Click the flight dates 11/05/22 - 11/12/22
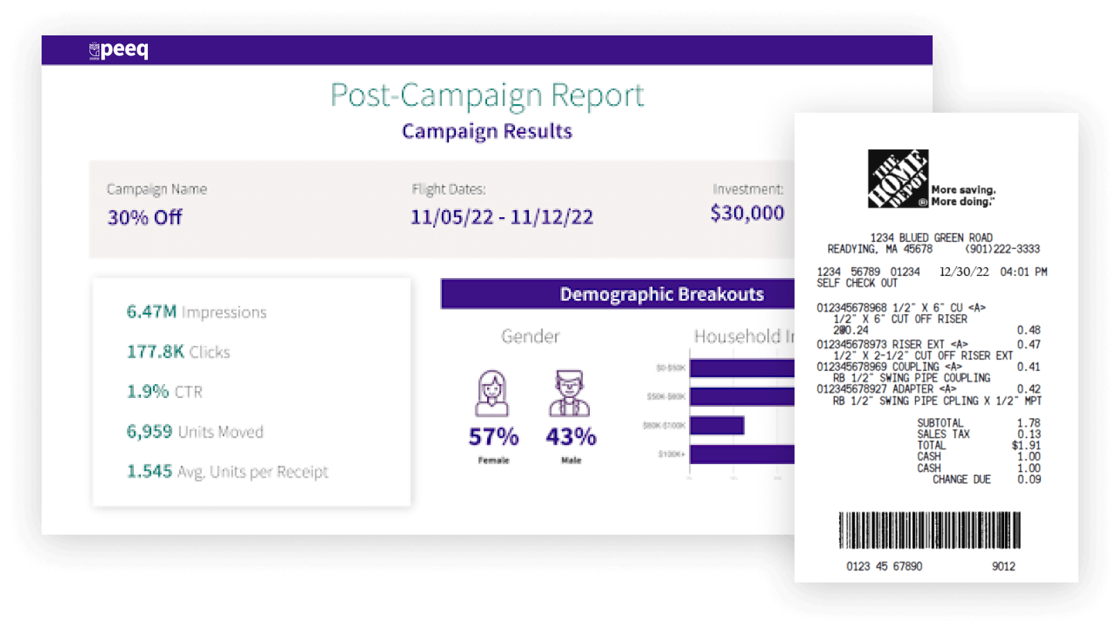 pos(502,217)
